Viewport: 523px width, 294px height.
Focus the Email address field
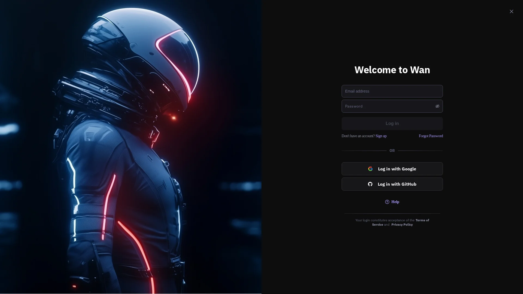click(392, 91)
